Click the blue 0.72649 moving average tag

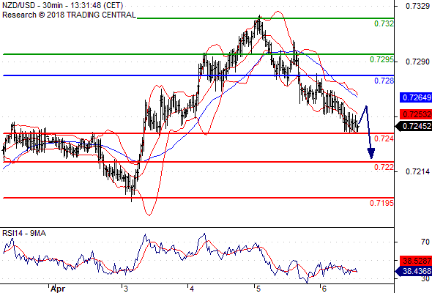tap(416, 97)
